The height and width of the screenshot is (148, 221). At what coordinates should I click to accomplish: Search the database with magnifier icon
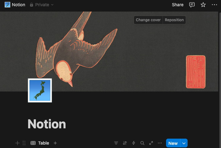pyautogui.click(x=142, y=143)
